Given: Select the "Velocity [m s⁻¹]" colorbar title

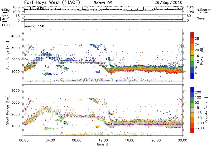Looking at the screenshot, I should pyautogui.click(x=206, y=110).
